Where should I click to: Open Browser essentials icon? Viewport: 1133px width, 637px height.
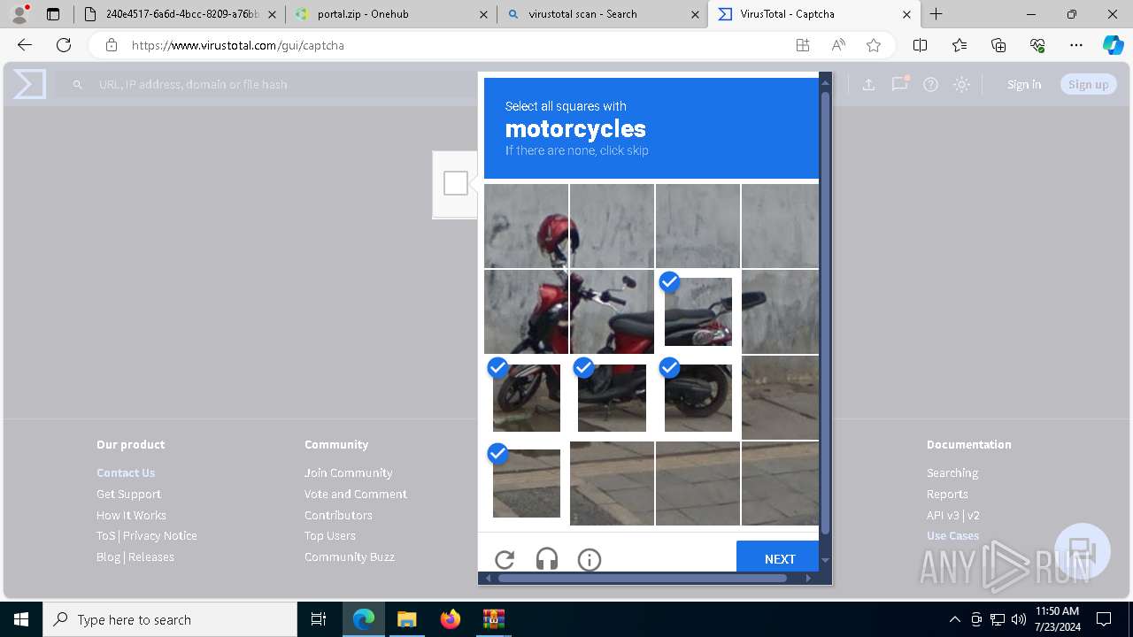(x=1037, y=45)
